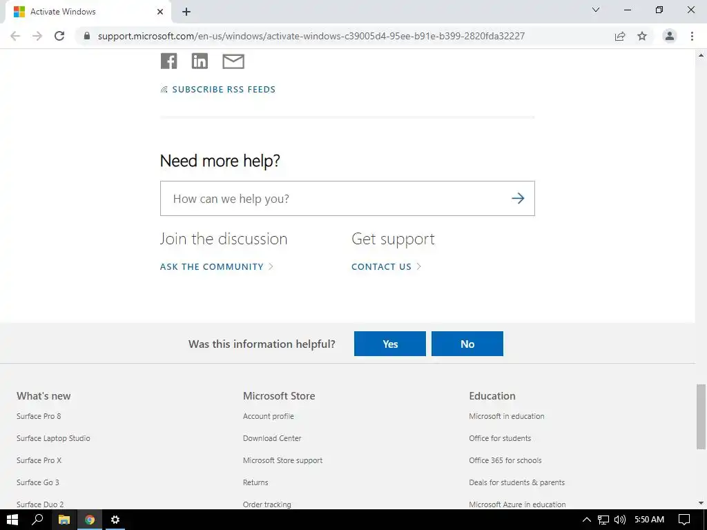Answer Yes to the information helpful question

click(x=389, y=344)
